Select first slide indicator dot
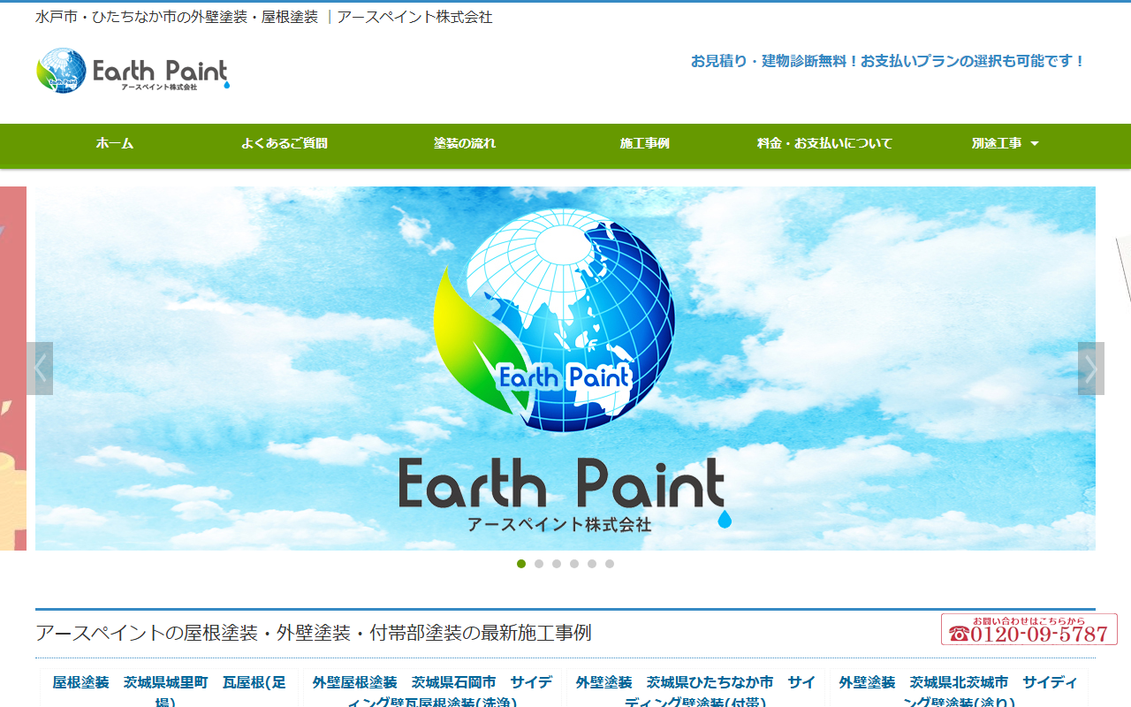The width and height of the screenshot is (1131, 707). tap(521, 564)
